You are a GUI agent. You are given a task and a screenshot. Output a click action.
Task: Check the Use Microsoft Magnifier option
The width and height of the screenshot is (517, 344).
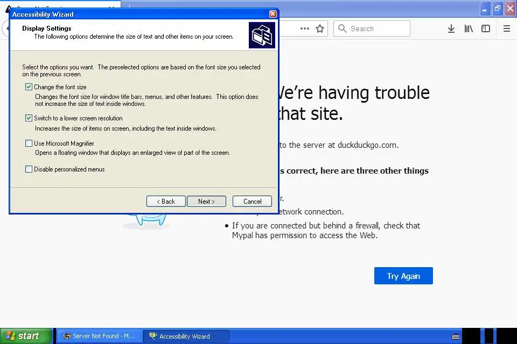pyautogui.click(x=29, y=143)
